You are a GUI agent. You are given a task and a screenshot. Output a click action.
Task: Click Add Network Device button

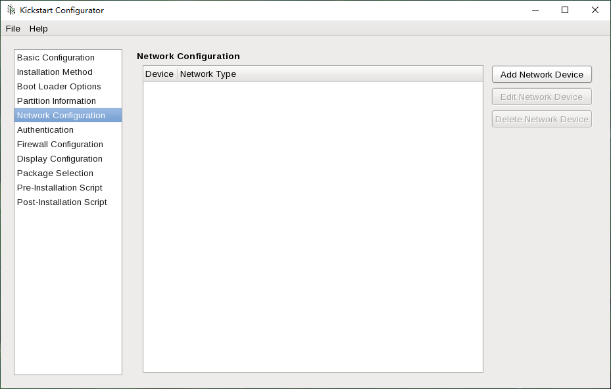click(542, 74)
